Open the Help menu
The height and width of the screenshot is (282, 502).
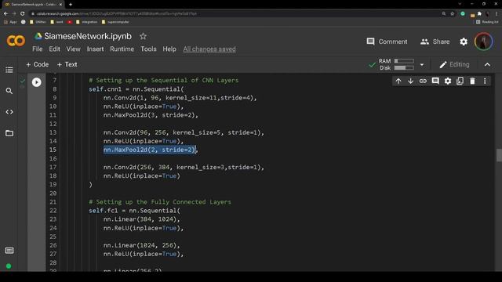tap(169, 49)
